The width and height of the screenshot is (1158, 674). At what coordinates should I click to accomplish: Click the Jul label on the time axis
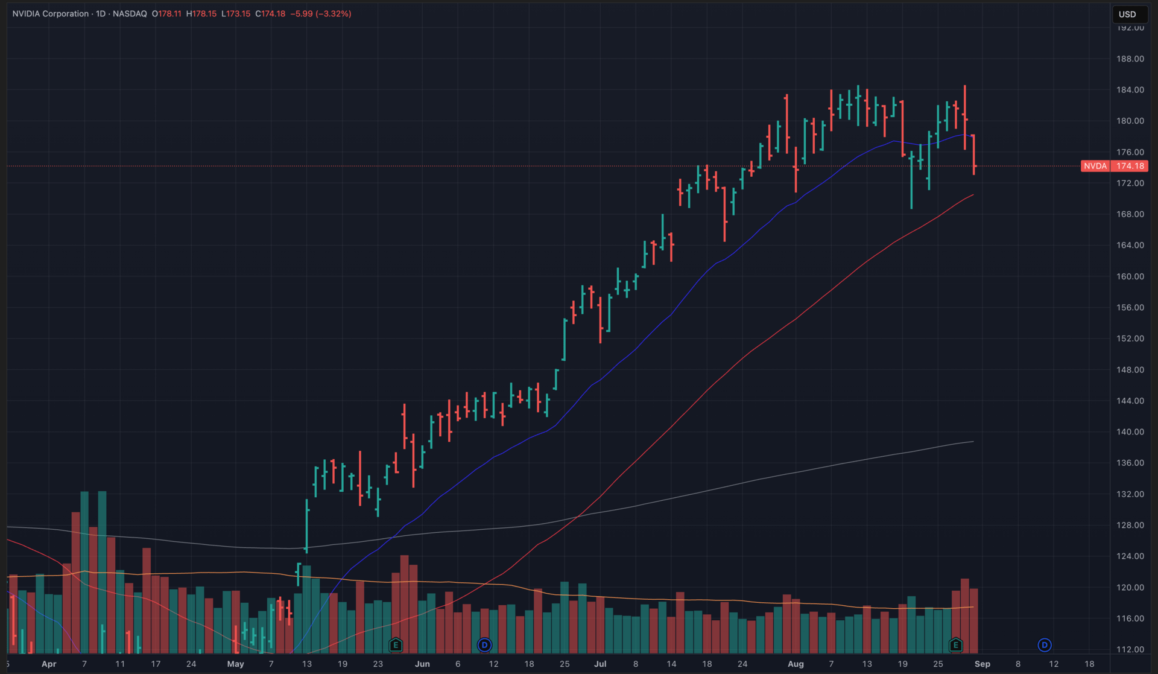point(600,664)
